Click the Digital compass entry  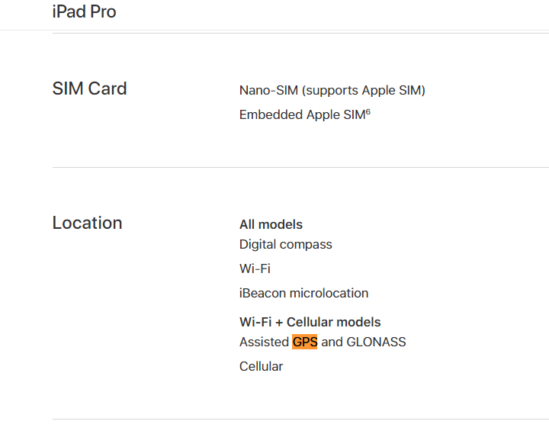286,245
